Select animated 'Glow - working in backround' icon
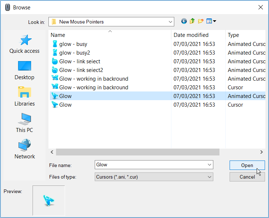 (x=55, y=78)
